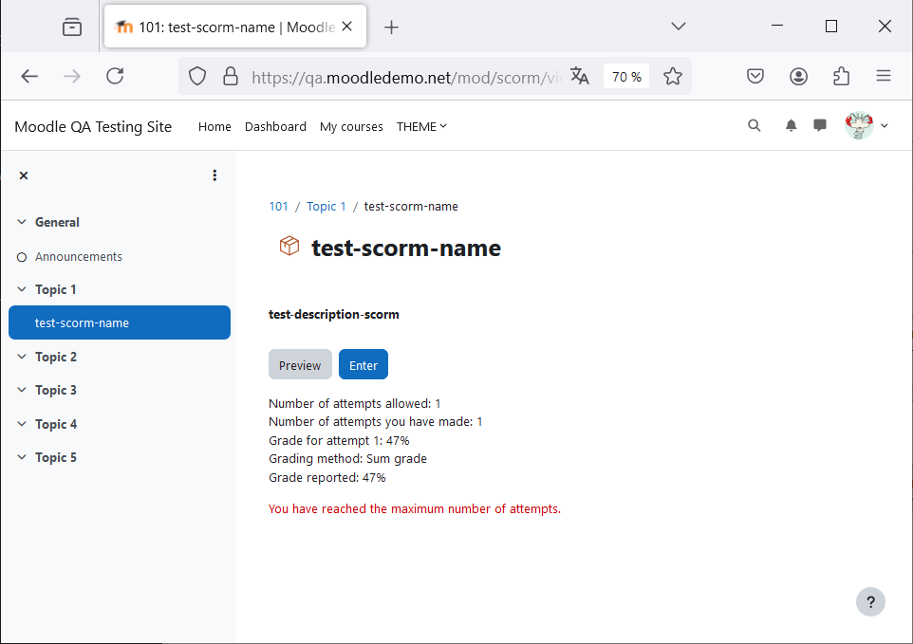
Task: Follow the 101 breadcrumb link
Action: (x=278, y=207)
